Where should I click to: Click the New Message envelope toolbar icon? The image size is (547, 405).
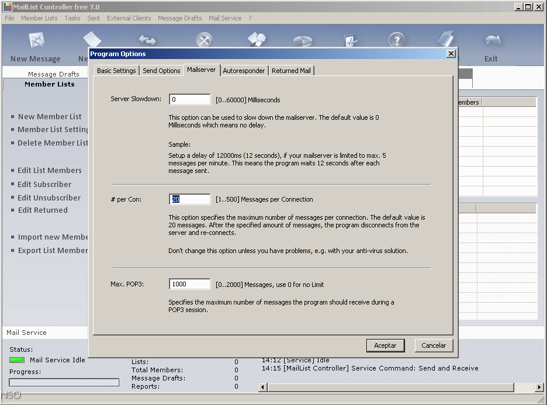click(36, 40)
